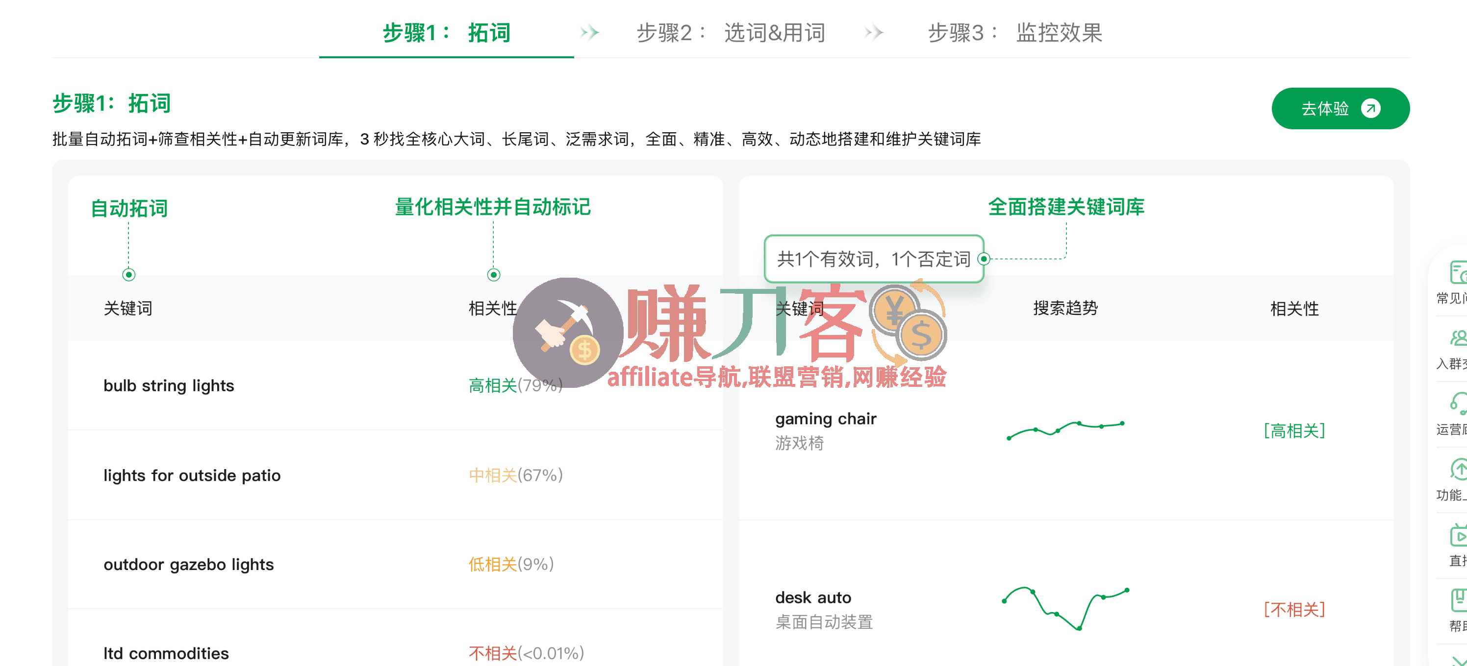The width and height of the screenshot is (1467, 666).
Task: Click the 全面搭建关键词库 heading label
Action: 1066,207
